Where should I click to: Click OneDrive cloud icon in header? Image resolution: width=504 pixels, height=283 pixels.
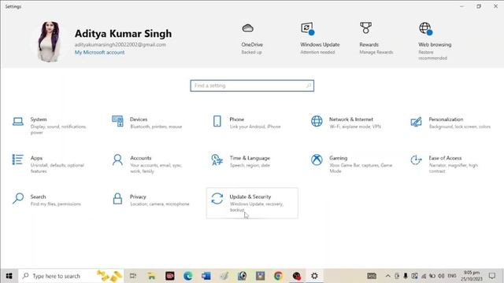pyautogui.click(x=247, y=28)
